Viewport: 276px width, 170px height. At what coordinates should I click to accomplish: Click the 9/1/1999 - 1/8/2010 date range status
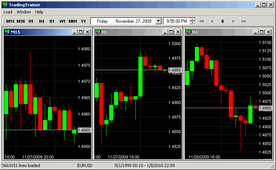(x=145, y=166)
